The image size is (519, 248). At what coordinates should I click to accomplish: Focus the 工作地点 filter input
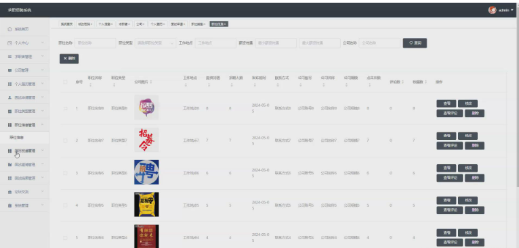(215, 43)
